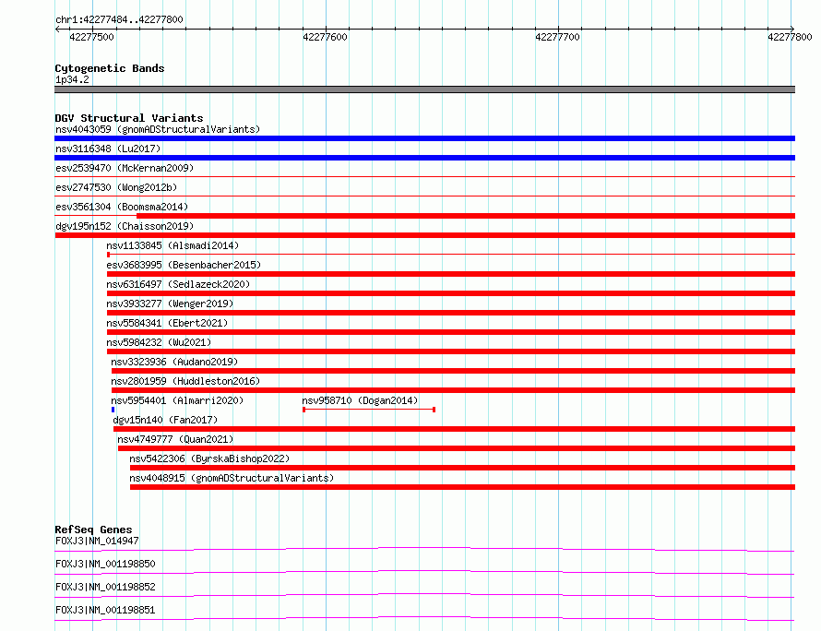Click the nsv3933277 (Wenger2019) label

point(170,304)
